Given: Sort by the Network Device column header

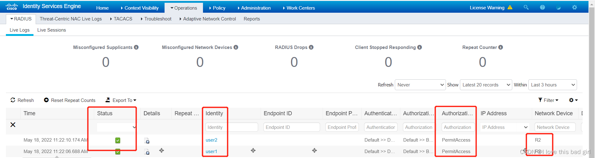Looking at the screenshot, I should coord(554,113).
